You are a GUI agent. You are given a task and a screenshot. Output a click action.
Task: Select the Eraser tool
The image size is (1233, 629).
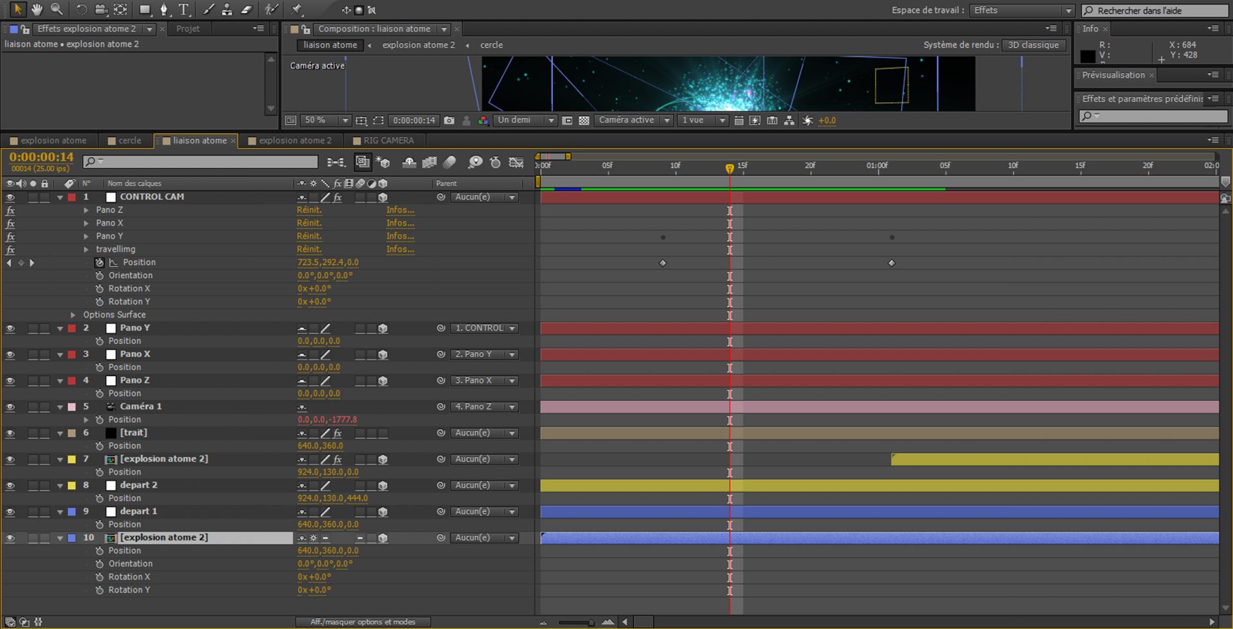(x=247, y=10)
